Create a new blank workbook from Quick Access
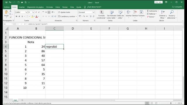 tap(18, 2)
